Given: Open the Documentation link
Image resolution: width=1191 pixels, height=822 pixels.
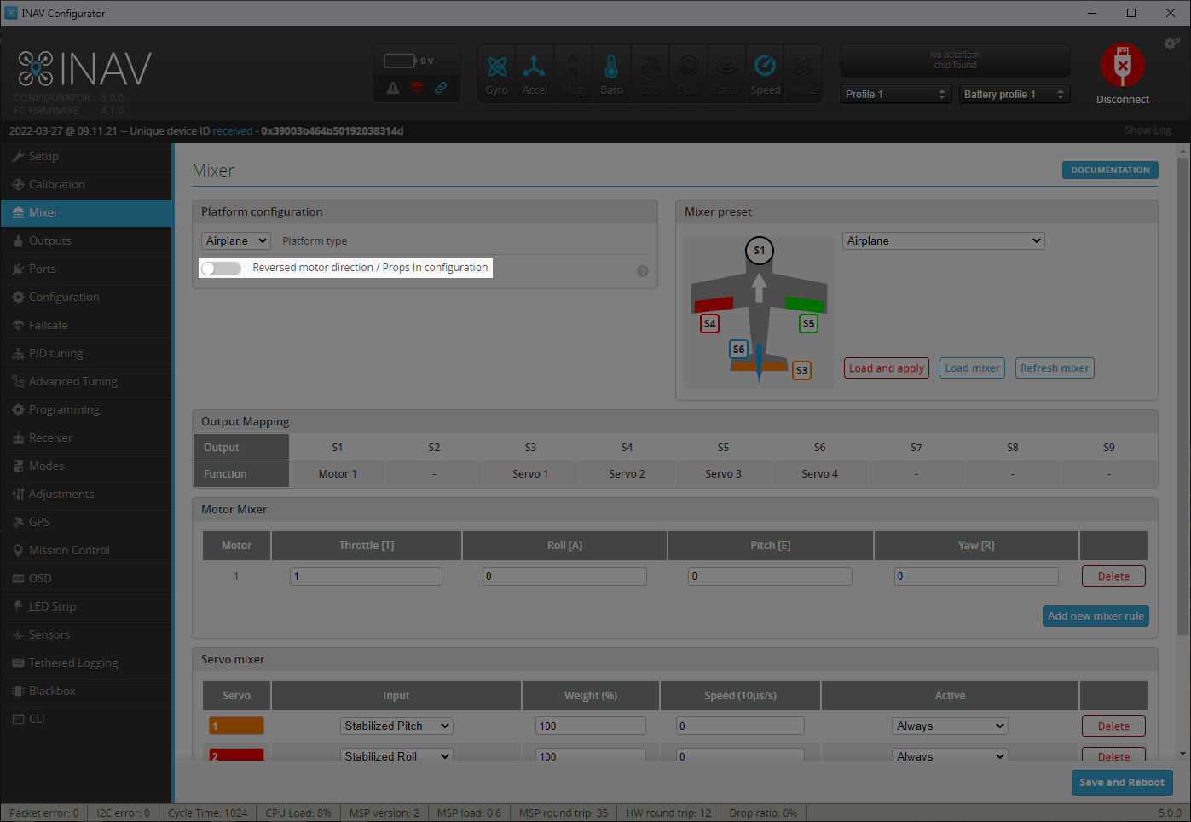Looking at the screenshot, I should pyautogui.click(x=1110, y=170).
